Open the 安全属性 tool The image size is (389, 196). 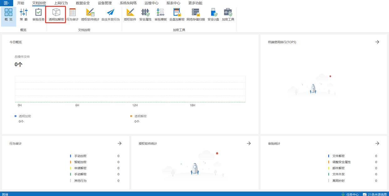click(145, 15)
